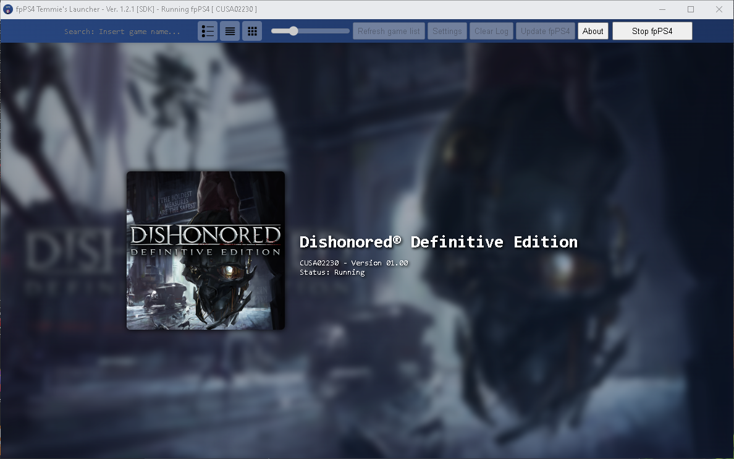Stop the running fpPS4 emulator

(x=652, y=30)
